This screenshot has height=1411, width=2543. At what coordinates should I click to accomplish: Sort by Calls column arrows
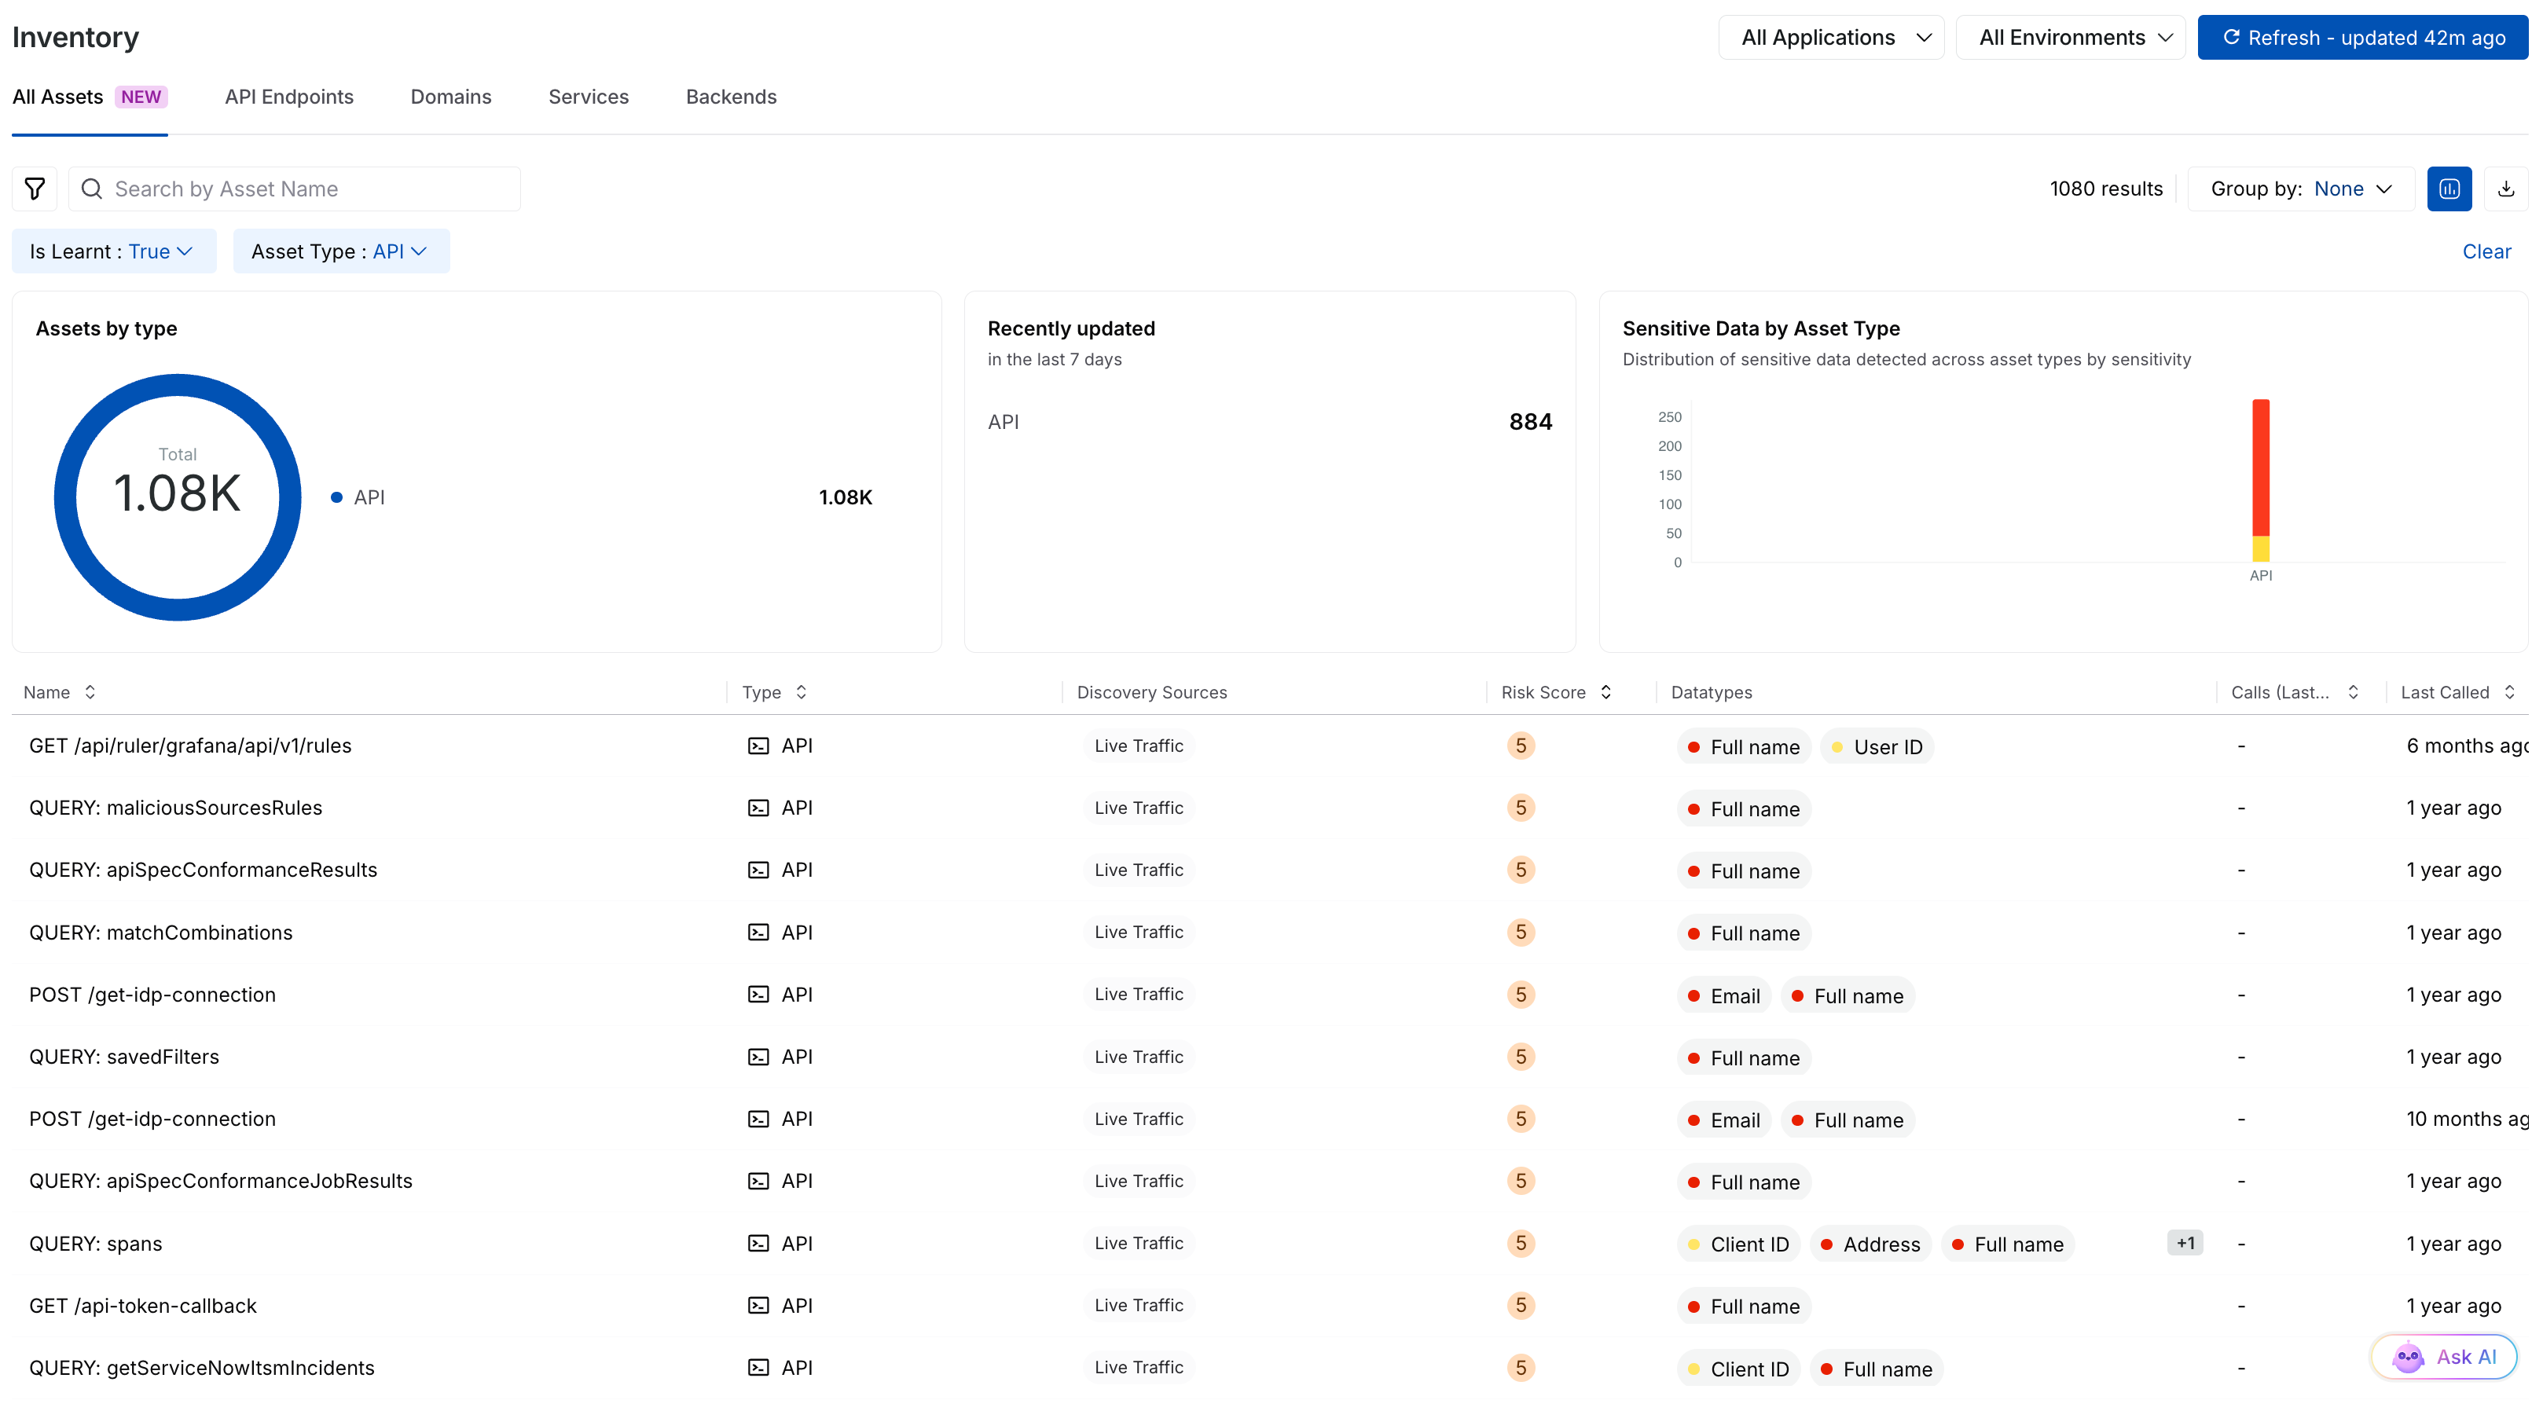(2353, 691)
